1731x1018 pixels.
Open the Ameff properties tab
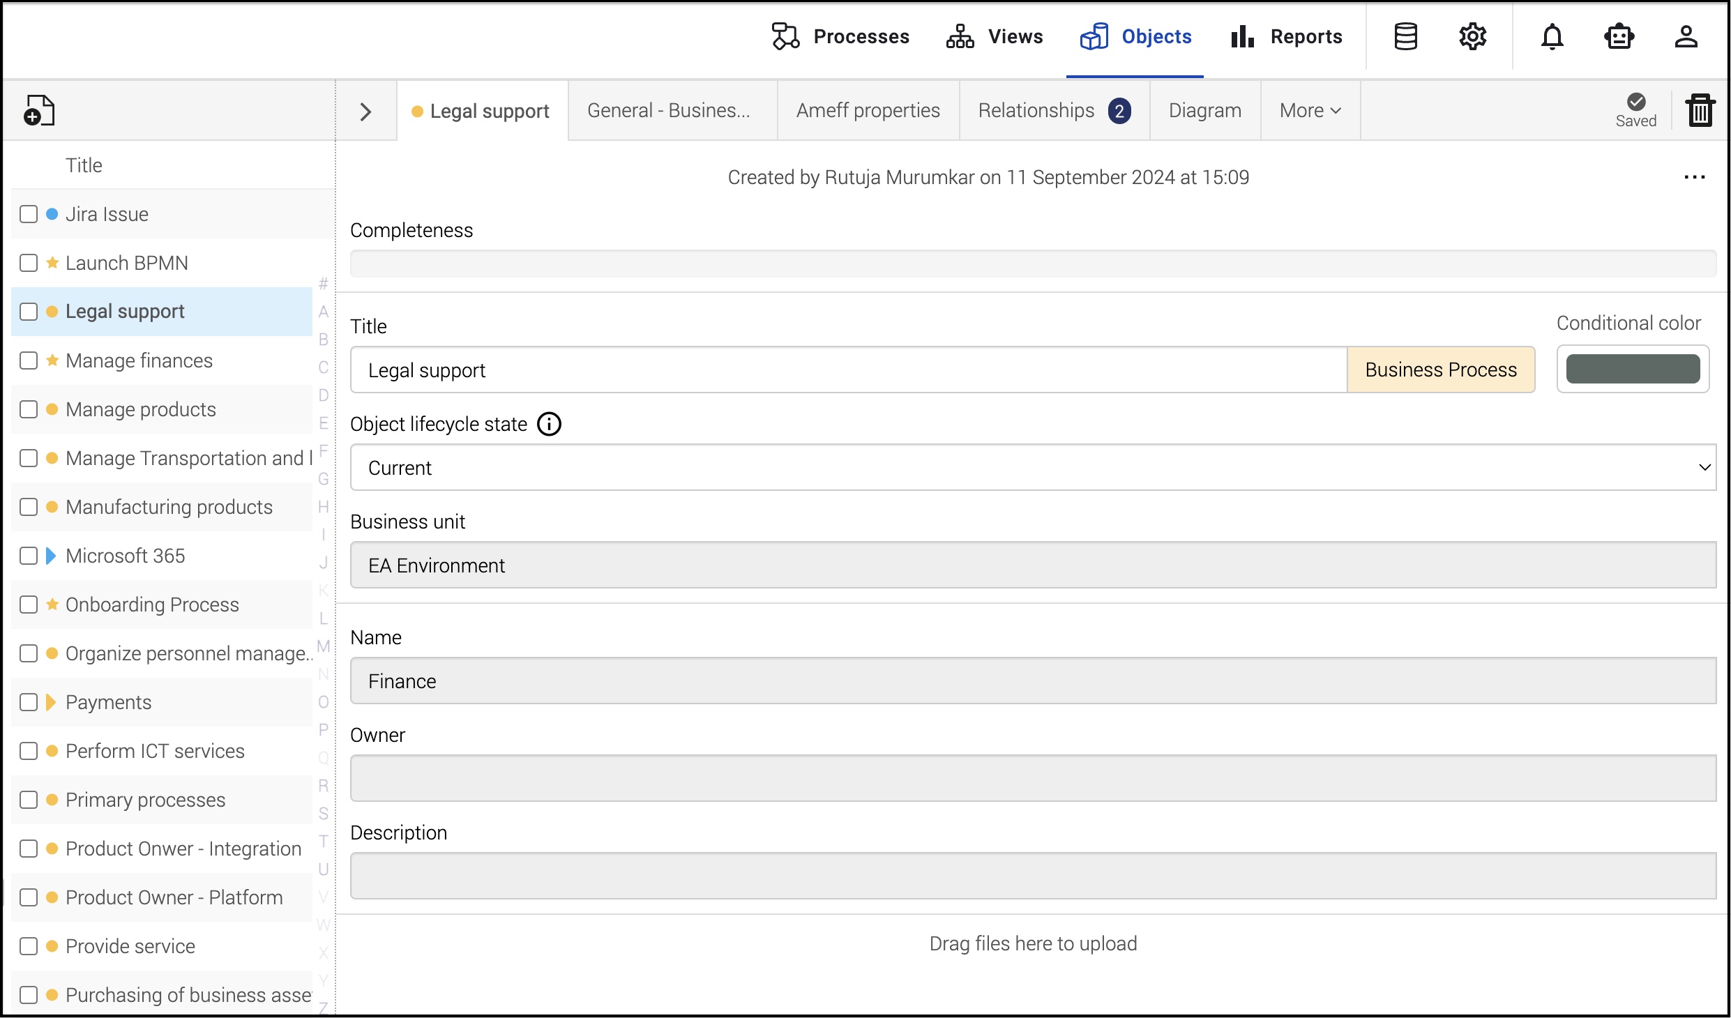pyautogui.click(x=868, y=110)
